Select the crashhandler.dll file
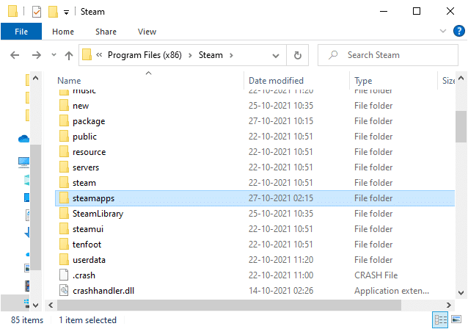This screenshot has width=468, height=329. tap(255, 291)
